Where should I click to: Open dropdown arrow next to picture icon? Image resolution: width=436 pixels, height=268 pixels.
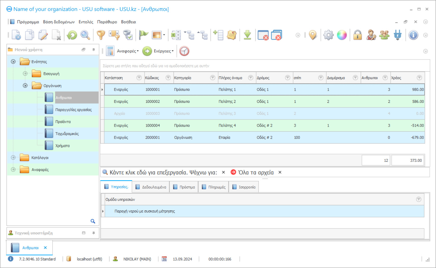click(164, 35)
